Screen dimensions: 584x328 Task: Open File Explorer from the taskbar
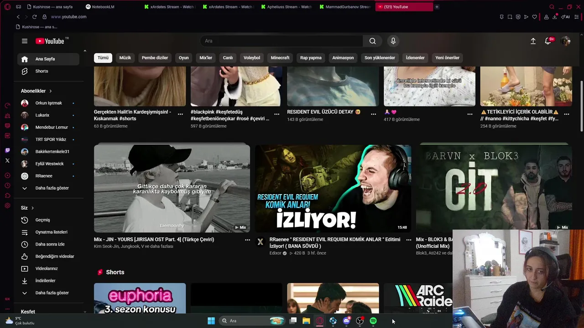(x=306, y=321)
